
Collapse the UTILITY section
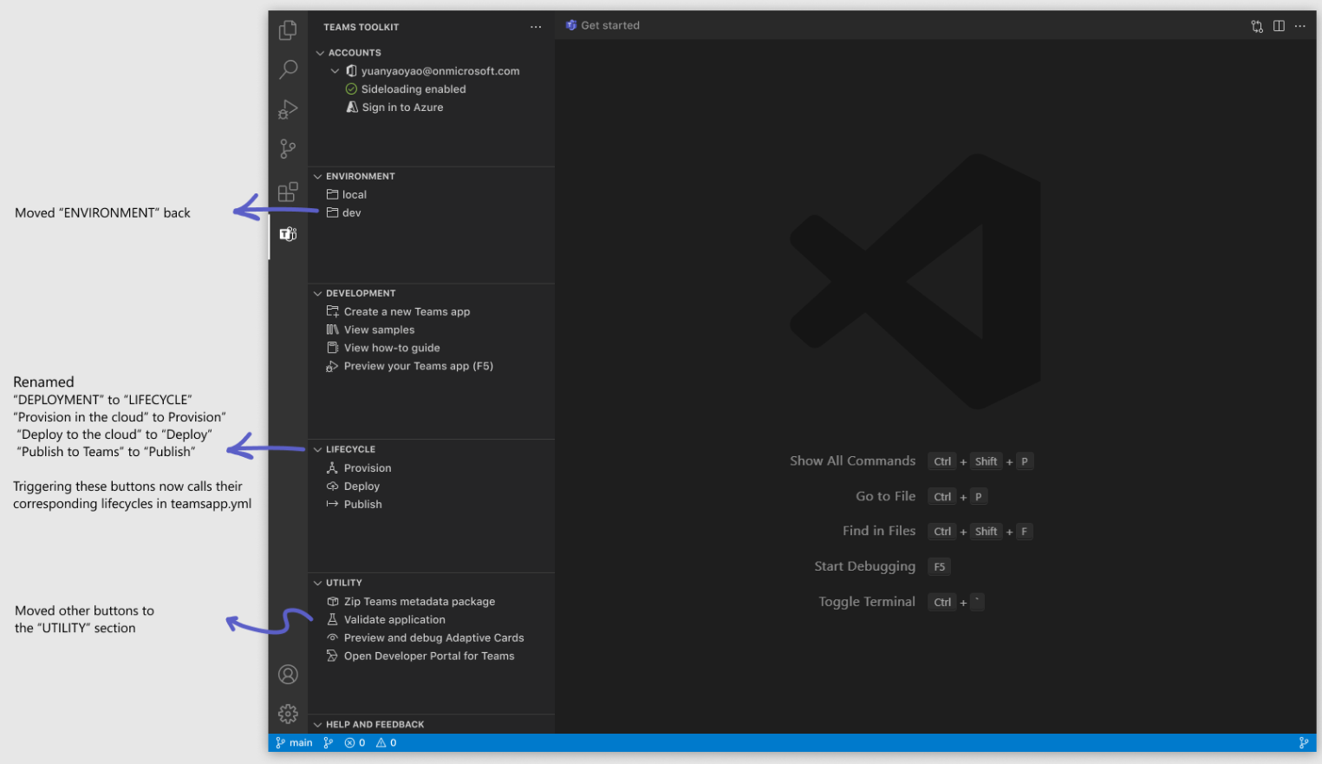tap(318, 583)
